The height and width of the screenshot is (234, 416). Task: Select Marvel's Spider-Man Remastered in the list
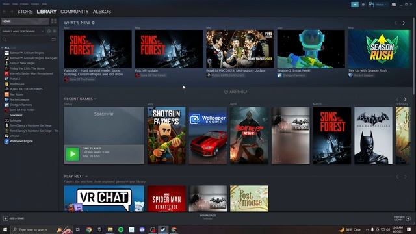click(x=31, y=73)
